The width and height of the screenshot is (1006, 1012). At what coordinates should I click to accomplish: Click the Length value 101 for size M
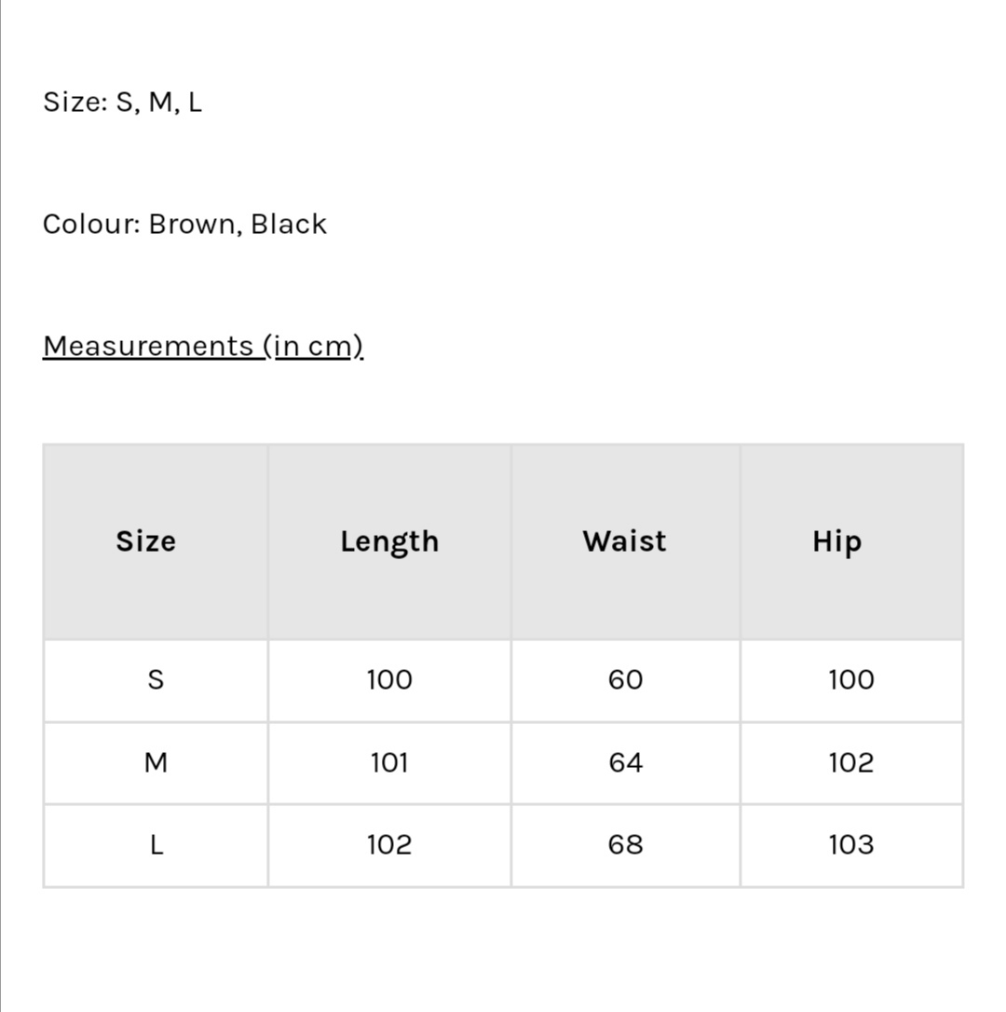(389, 763)
